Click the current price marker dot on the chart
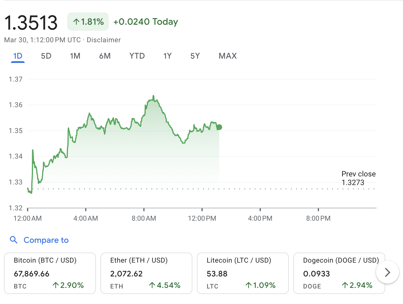The height and width of the screenshot is (304, 403). coord(219,127)
